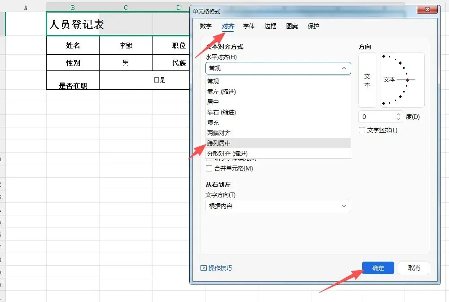Open the 操作技巧 help link
Screen dimensions: 449x302
(220, 268)
